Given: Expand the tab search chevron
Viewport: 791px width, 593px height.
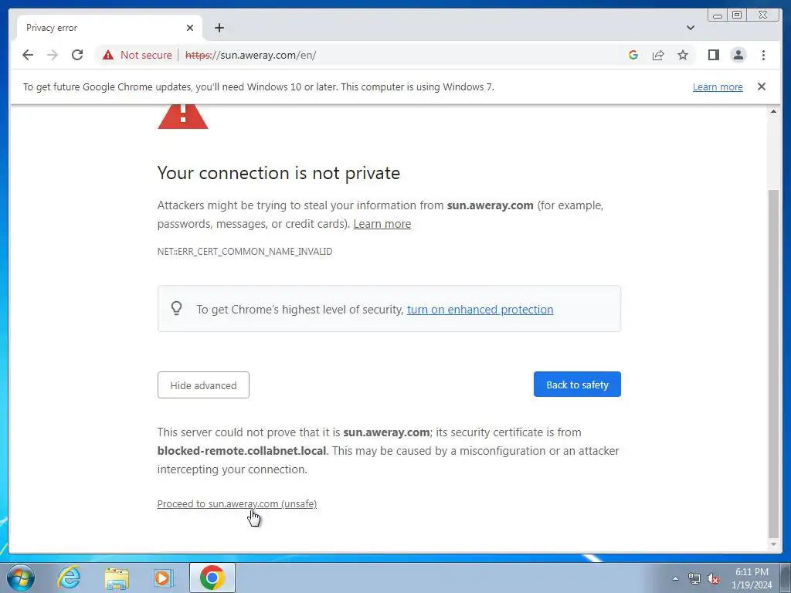Looking at the screenshot, I should (690, 28).
